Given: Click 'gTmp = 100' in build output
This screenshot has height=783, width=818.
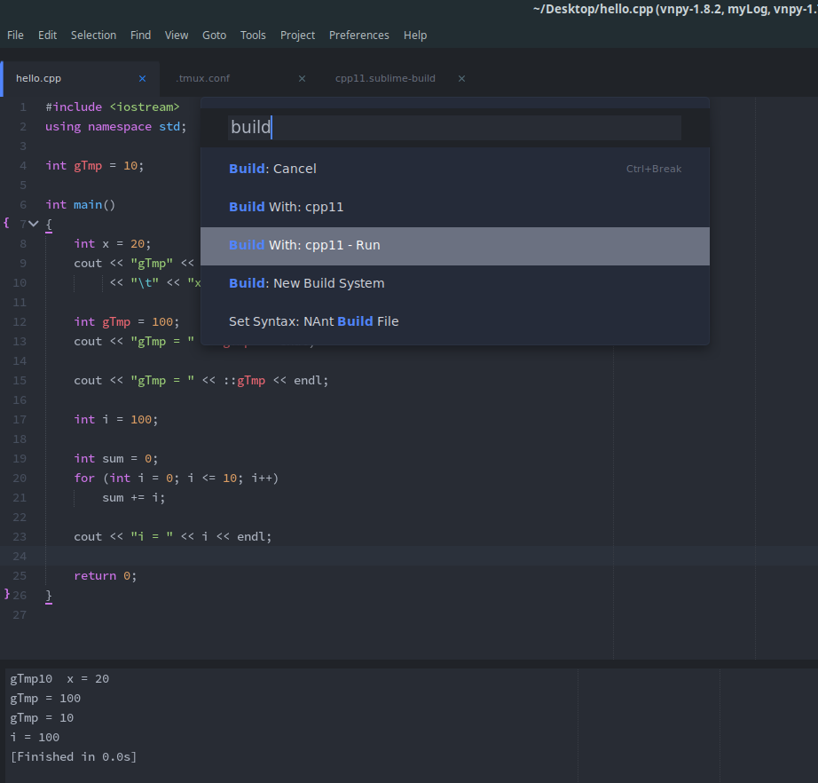Looking at the screenshot, I should (45, 699).
